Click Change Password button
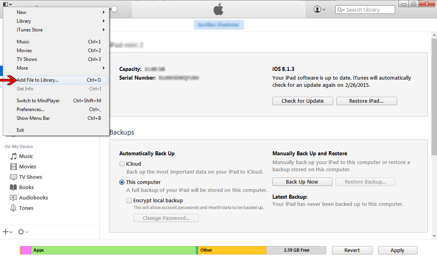Image resolution: width=437 pixels, height=260 pixels. [166, 218]
